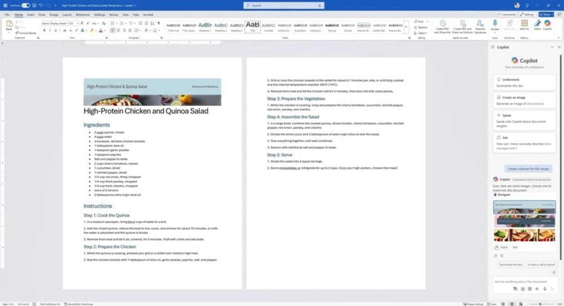564x306 pixels.
Task: Apply the Title style
Action: 253,27
